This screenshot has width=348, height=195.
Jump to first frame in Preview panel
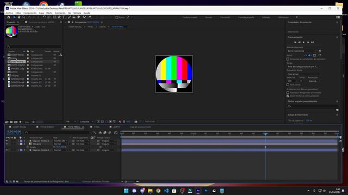[x=295, y=42]
